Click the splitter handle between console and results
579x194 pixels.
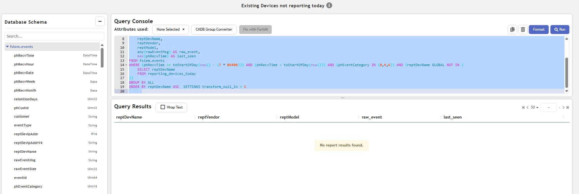click(342, 98)
